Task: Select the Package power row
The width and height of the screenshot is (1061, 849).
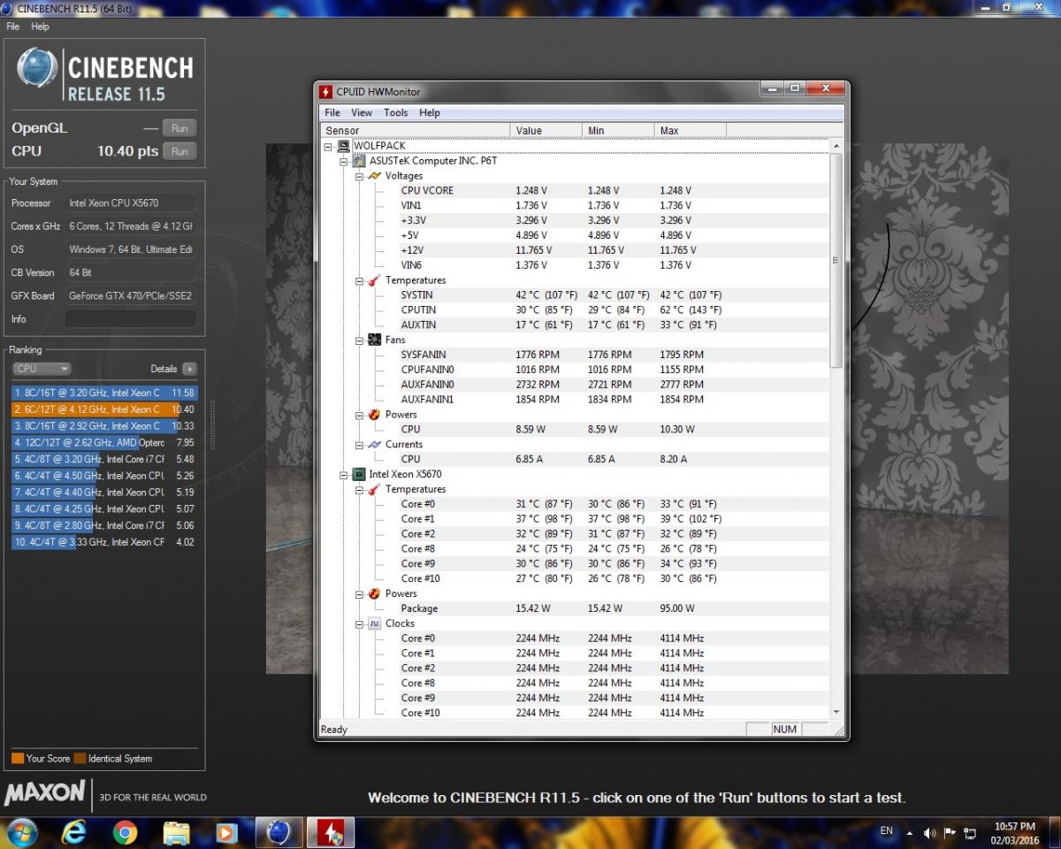Action: (575, 608)
